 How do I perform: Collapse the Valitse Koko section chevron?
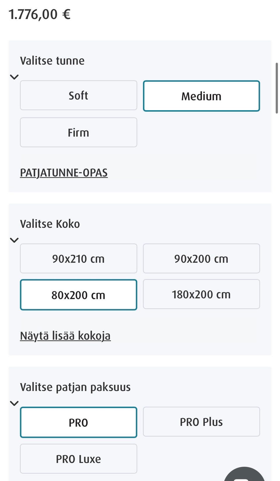coord(14,240)
